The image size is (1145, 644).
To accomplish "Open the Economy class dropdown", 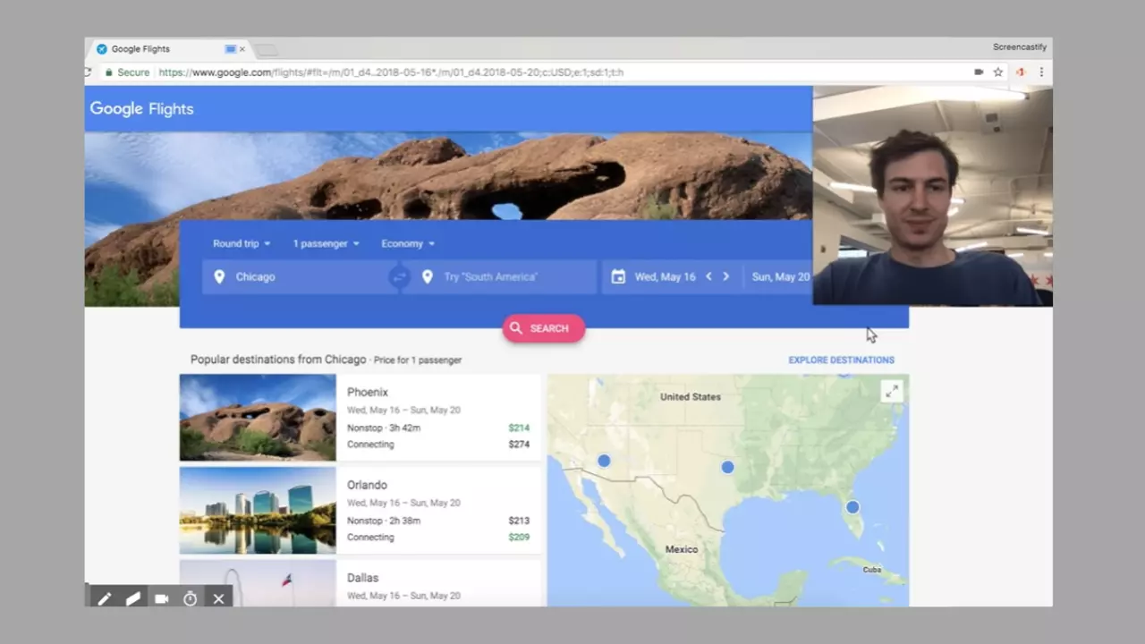I will 408,243.
